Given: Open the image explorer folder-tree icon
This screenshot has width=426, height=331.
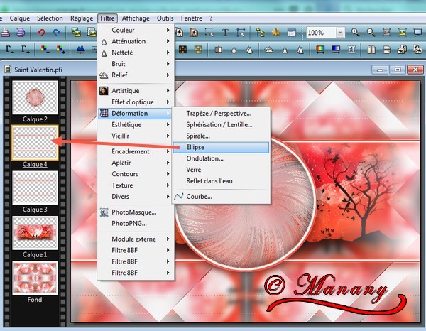Looking at the screenshot, I should coord(260,33).
